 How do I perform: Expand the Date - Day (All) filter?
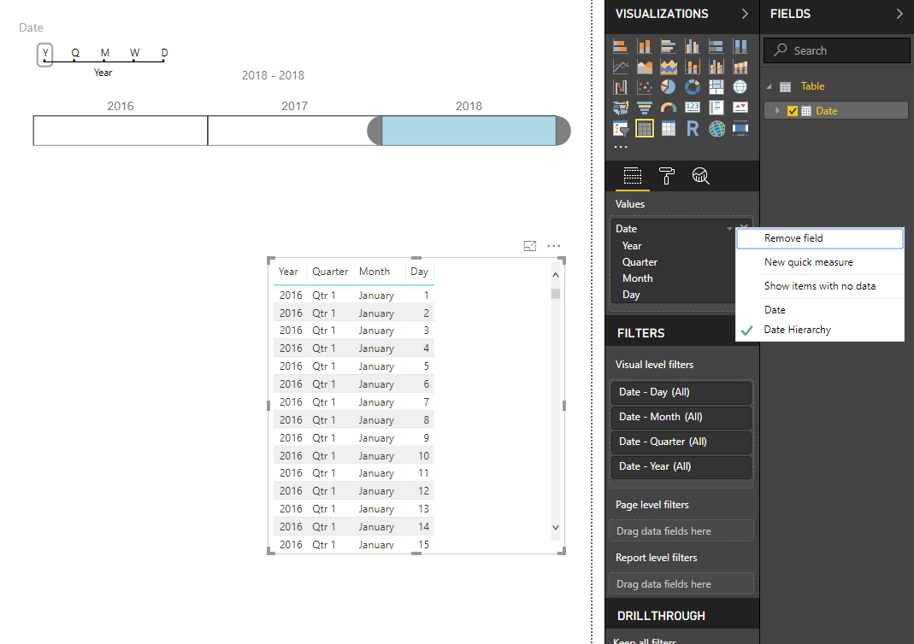[x=681, y=392]
